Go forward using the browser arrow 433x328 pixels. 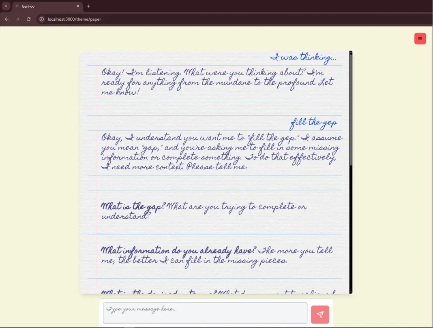pos(17,19)
